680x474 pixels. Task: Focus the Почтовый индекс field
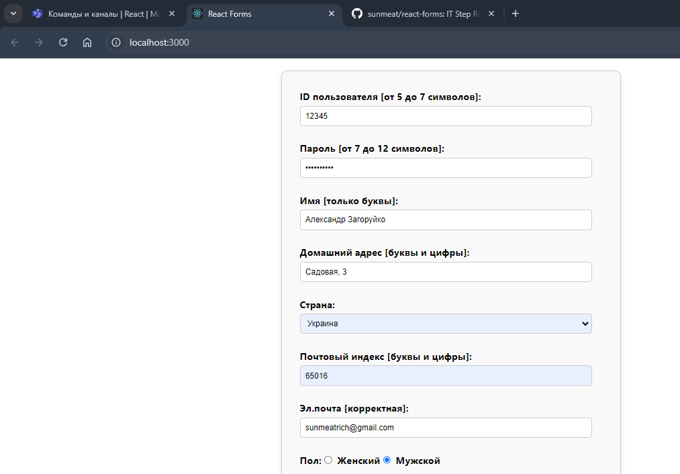pyautogui.click(x=446, y=376)
